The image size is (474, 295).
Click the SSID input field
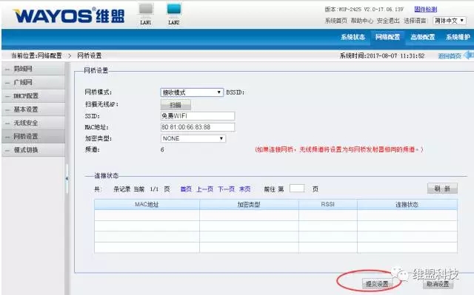click(198, 116)
